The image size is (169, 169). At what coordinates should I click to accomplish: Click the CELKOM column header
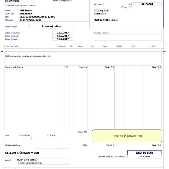tap(152, 46)
